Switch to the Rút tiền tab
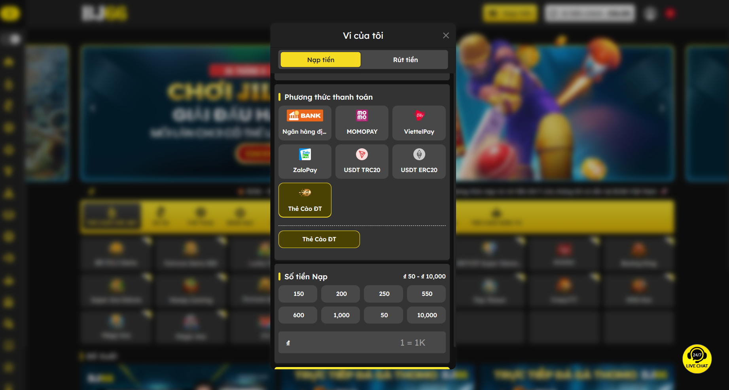 (x=405, y=60)
